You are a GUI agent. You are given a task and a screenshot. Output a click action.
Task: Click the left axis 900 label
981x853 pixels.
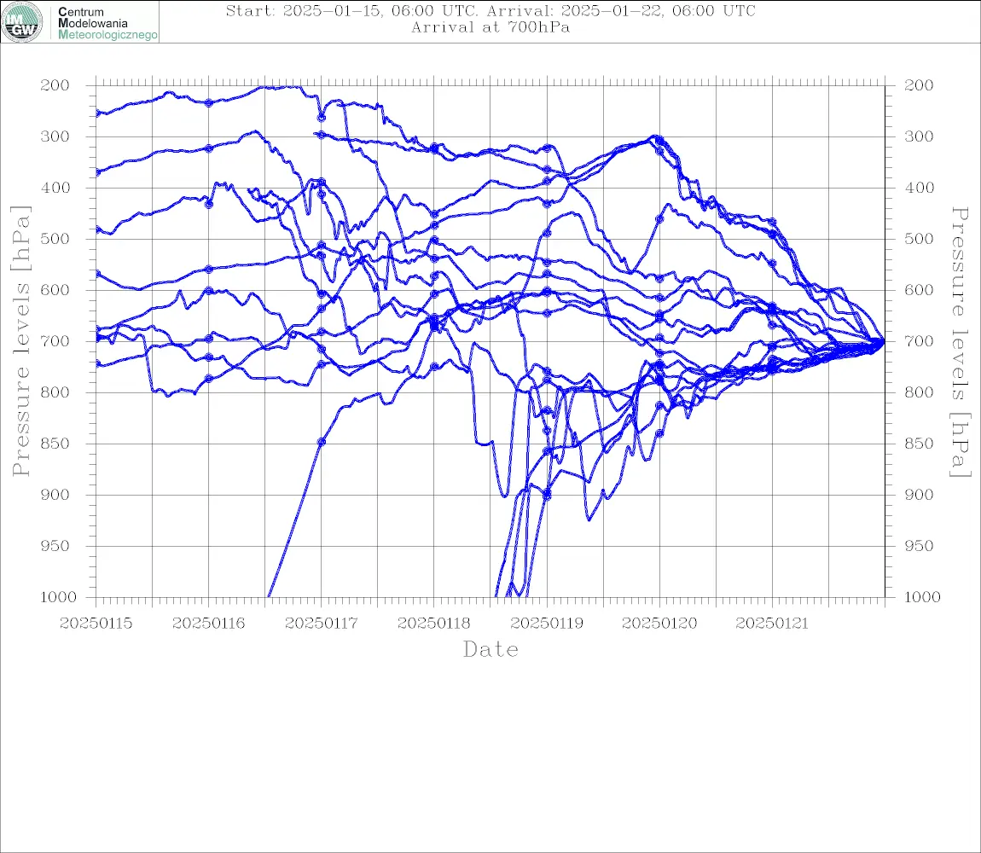click(55, 495)
